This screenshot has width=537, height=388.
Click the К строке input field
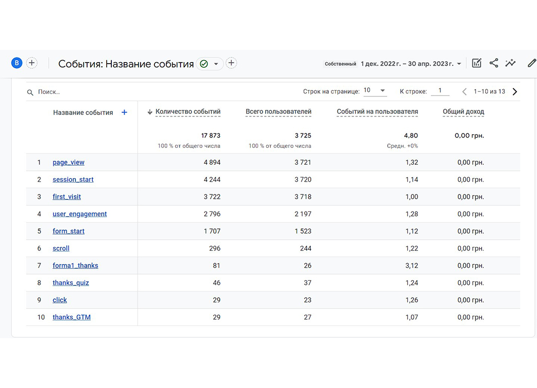pyautogui.click(x=440, y=91)
